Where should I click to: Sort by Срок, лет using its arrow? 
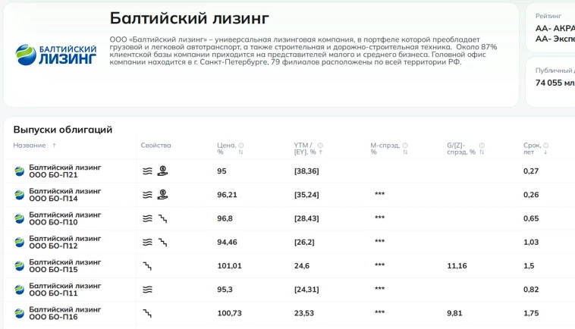(545, 152)
